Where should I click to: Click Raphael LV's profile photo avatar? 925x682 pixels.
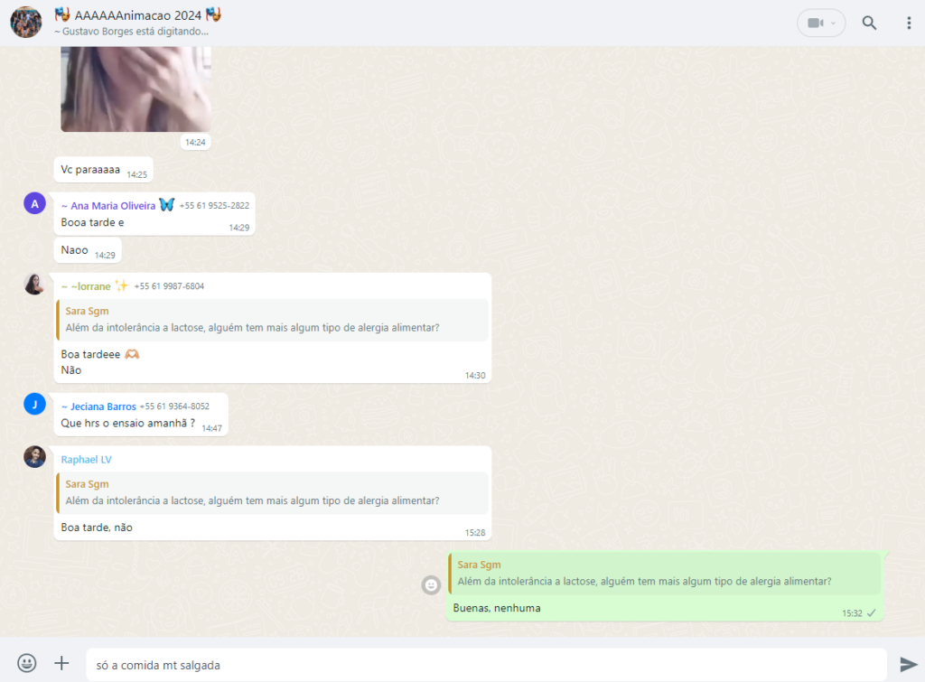(x=35, y=457)
